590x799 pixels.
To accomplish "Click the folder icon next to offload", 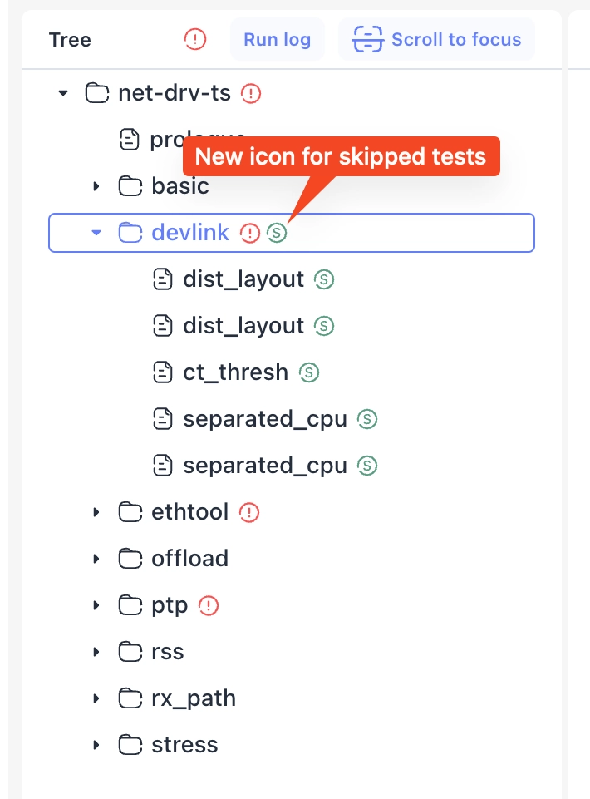I will pyautogui.click(x=130, y=559).
